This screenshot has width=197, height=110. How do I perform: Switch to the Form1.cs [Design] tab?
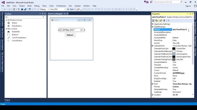click(55, 14)
